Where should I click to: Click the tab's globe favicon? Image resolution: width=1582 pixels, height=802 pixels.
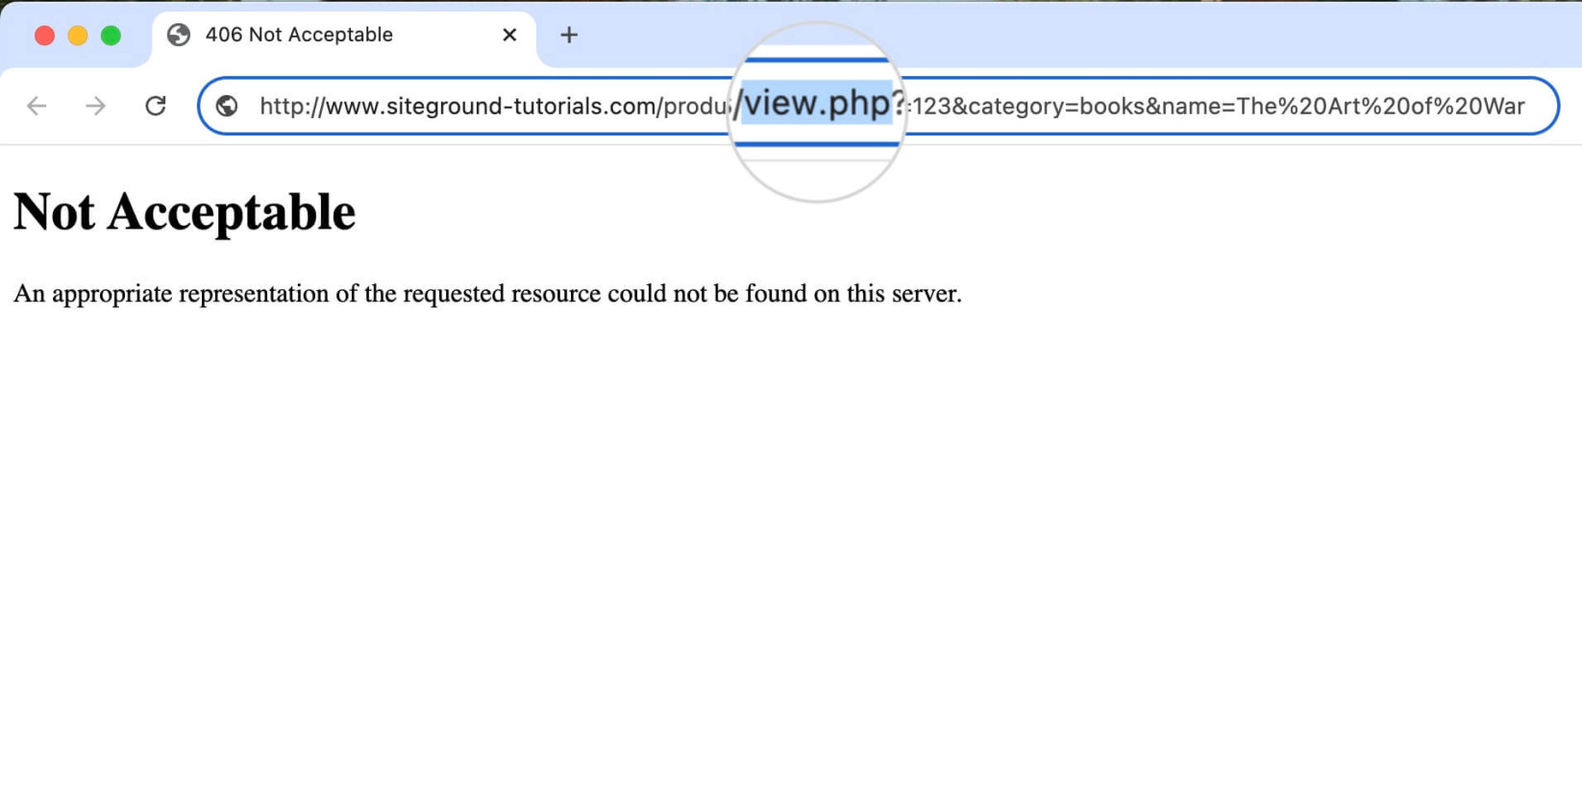tap(179, 35)
